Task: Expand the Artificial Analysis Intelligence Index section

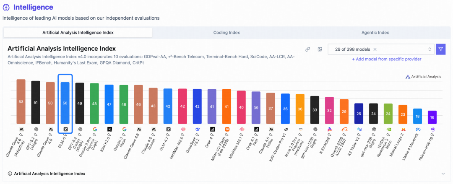Action: tap(443, 174)
